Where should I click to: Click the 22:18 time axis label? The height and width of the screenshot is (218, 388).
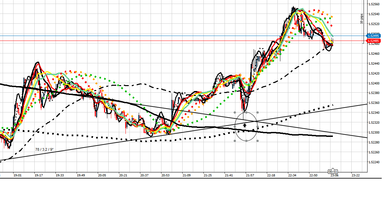pos(271,175)
